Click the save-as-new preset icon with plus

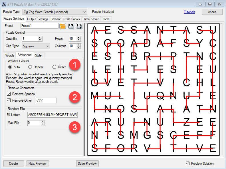79,26
